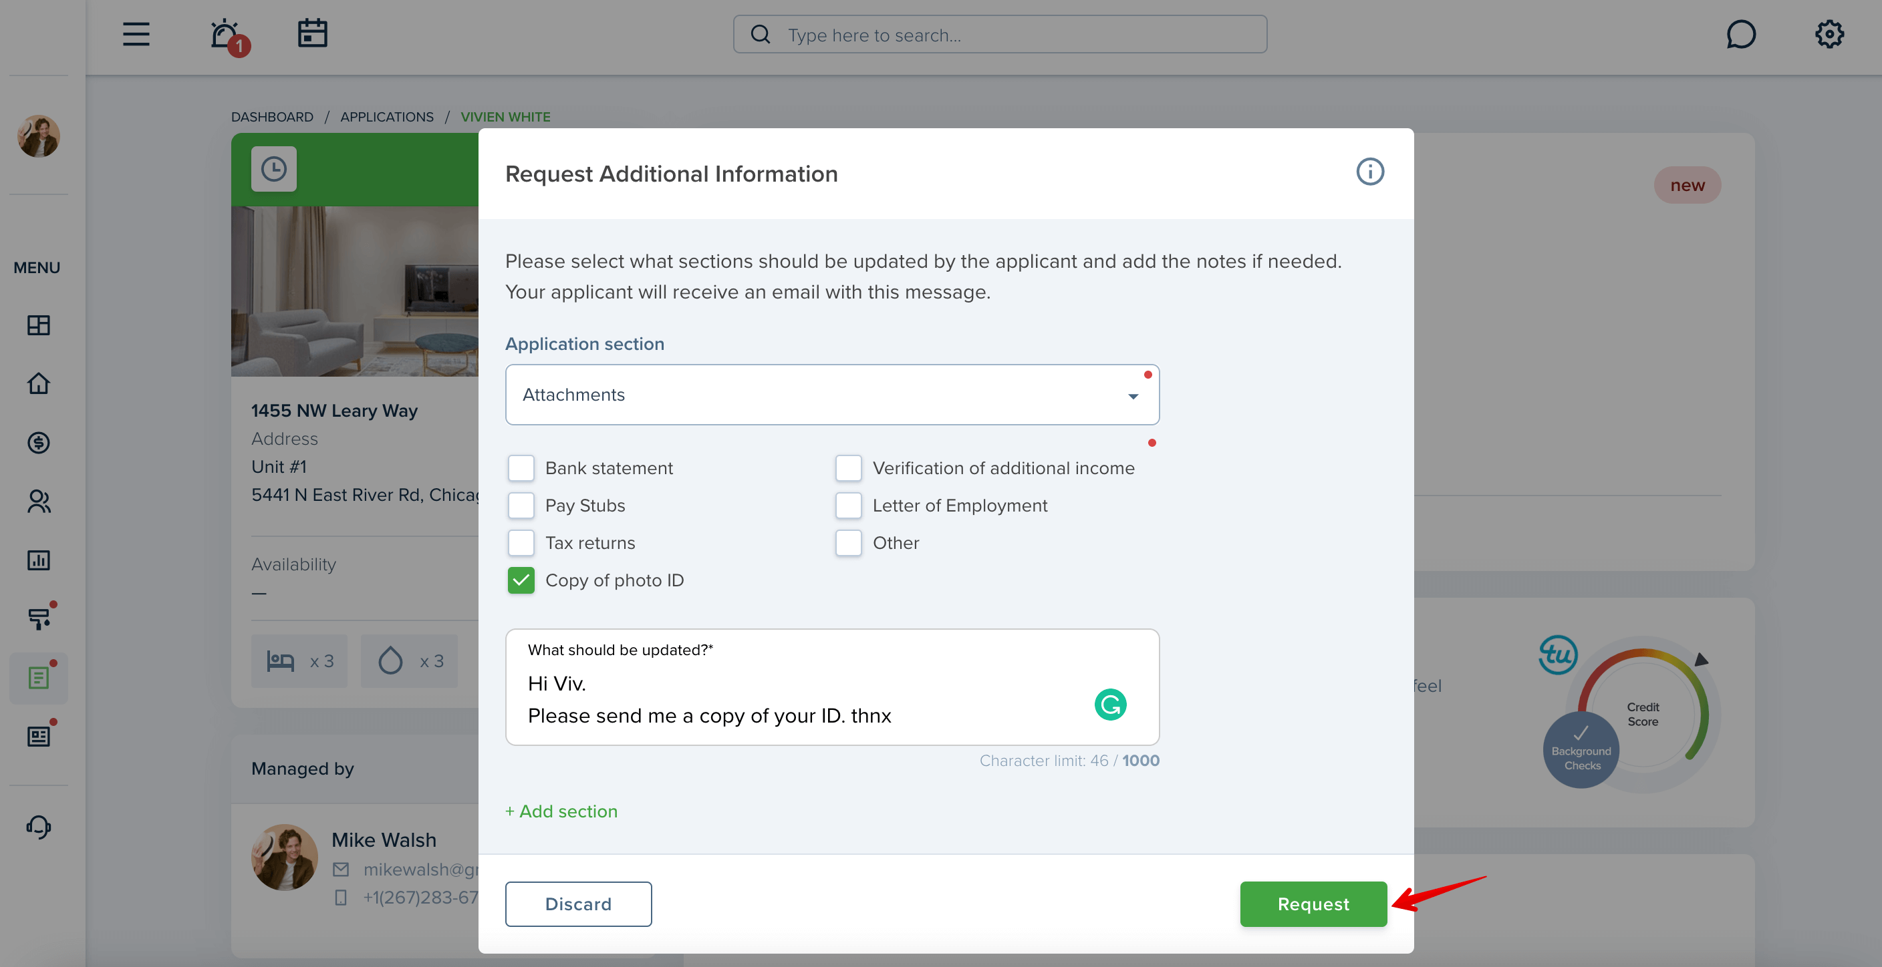Click the new status badge
The width and height of the screenshot is (1882, 967).
click(x=1687, y=186)
